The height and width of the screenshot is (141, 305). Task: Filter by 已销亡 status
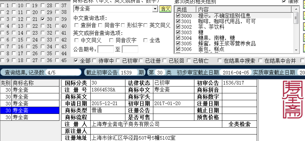189,61
